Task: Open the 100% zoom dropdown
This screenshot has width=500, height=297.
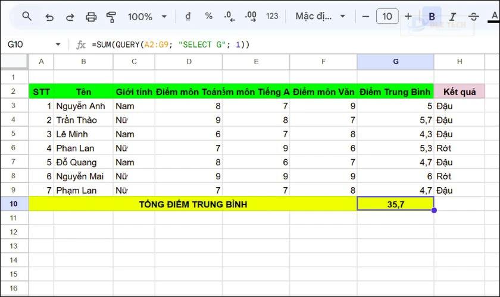Action: pos(147,17)
